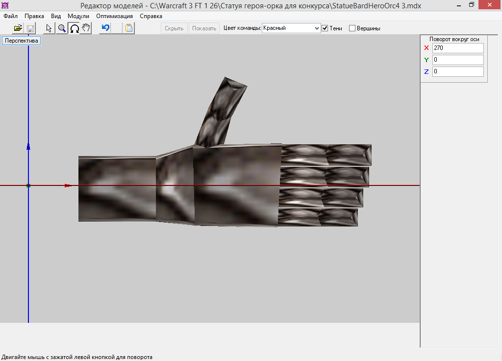Viewport: 502px width, 361px height.
Task: Select the arrow pointer selection tool
Action: coord(49,28)
